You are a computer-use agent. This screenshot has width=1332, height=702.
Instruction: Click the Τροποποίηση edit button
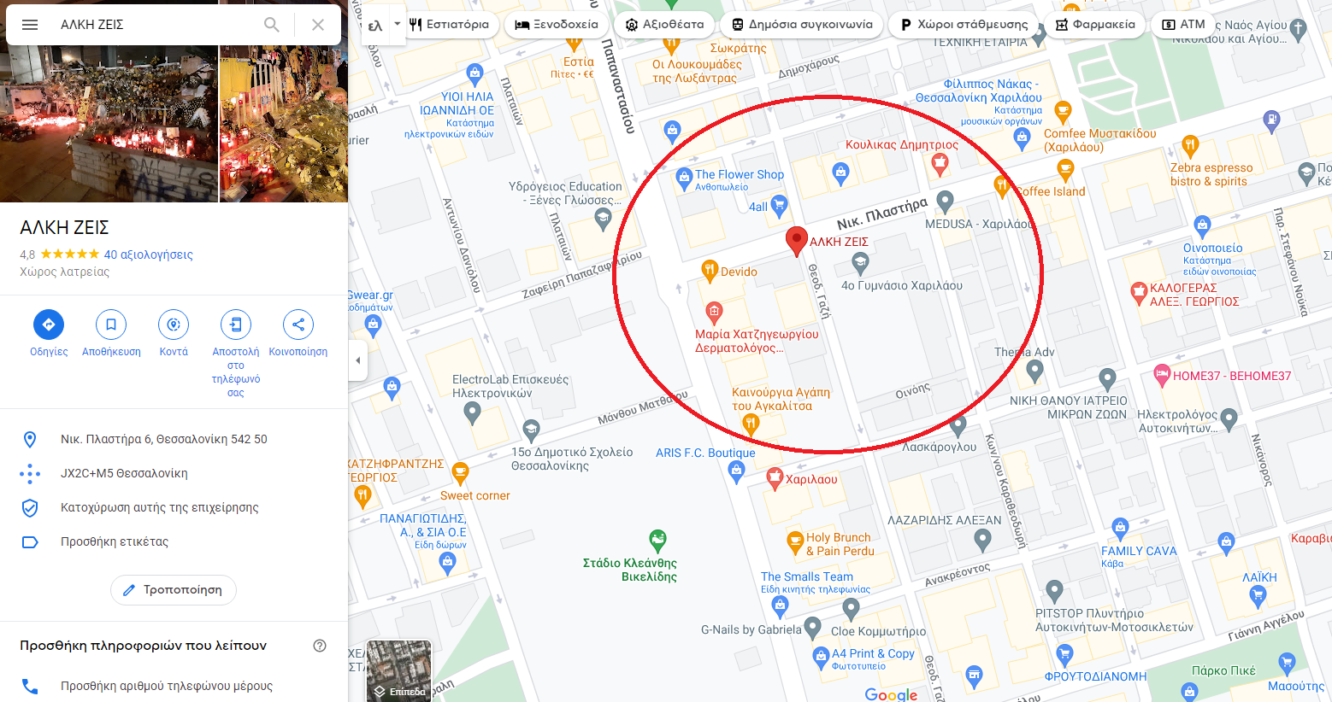[174, 590]
